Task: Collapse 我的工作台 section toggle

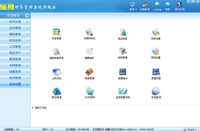Action: pyautogui.click(x=33, y=108)
